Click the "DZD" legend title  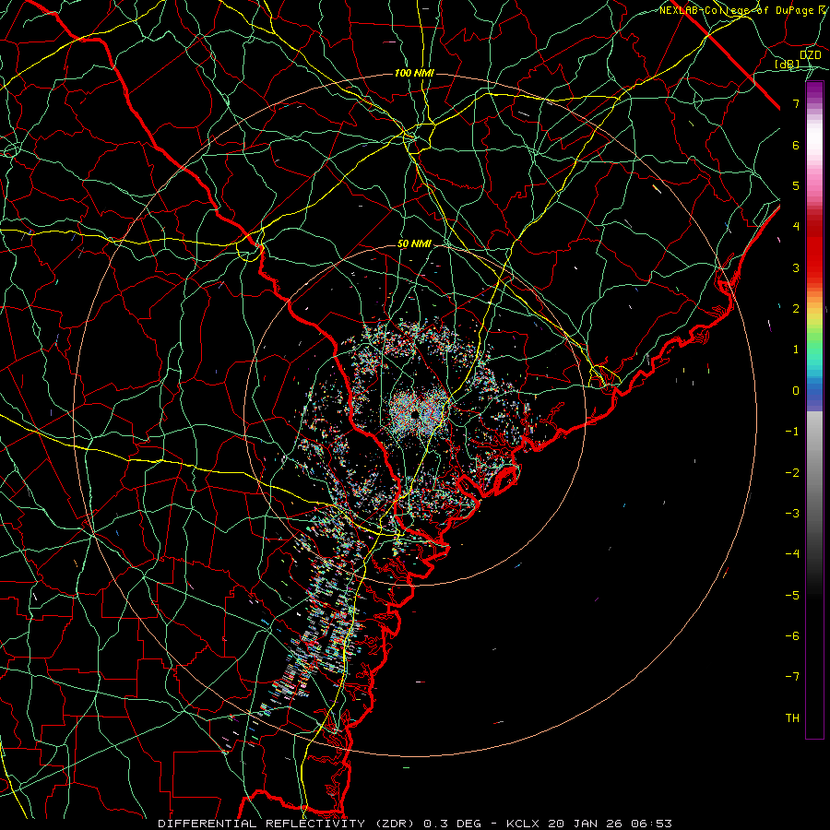tap(810, 54)
